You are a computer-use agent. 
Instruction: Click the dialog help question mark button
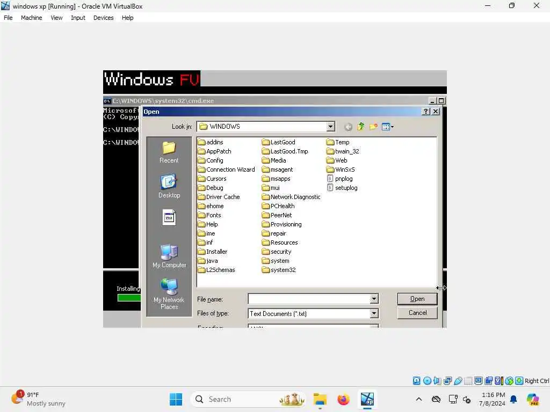[425, 112]
